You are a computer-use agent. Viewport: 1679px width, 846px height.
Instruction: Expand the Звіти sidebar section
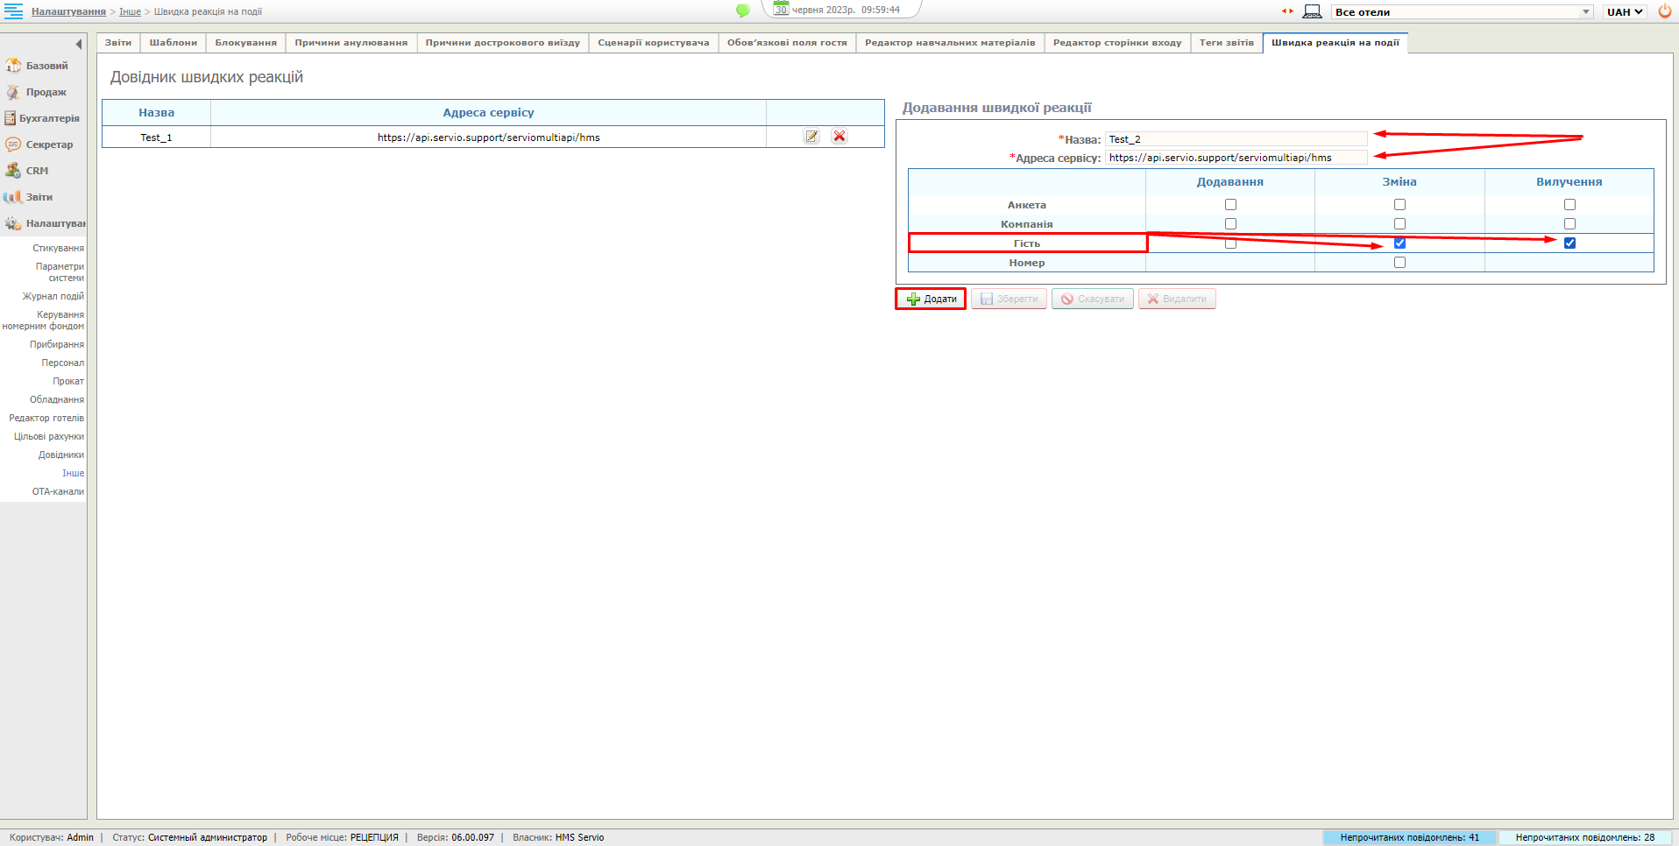[39, 197]
